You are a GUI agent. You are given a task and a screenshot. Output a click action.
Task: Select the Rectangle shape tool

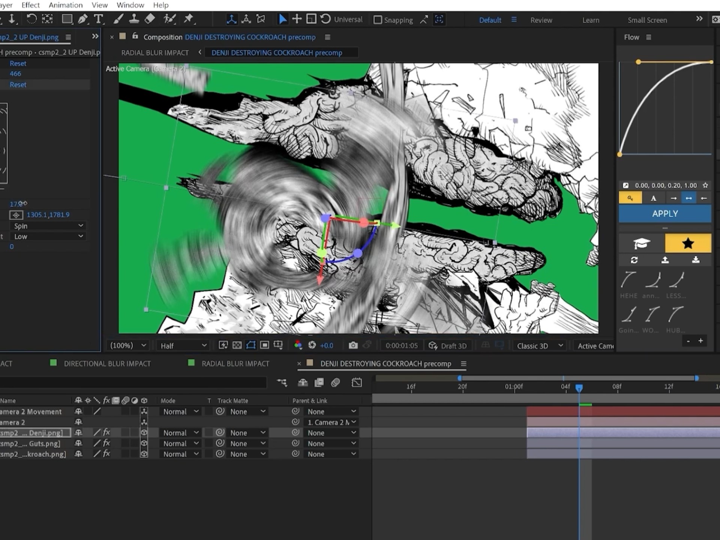coord(67,19)
